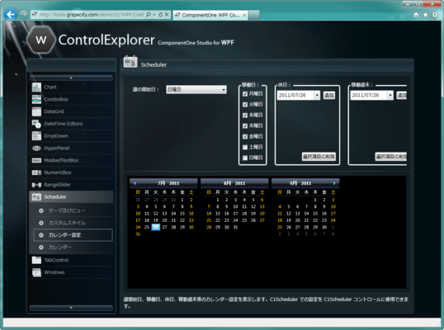The image size is (444, 330).
Task: Open the TabControl icon in list
Action: click(36, 260)
